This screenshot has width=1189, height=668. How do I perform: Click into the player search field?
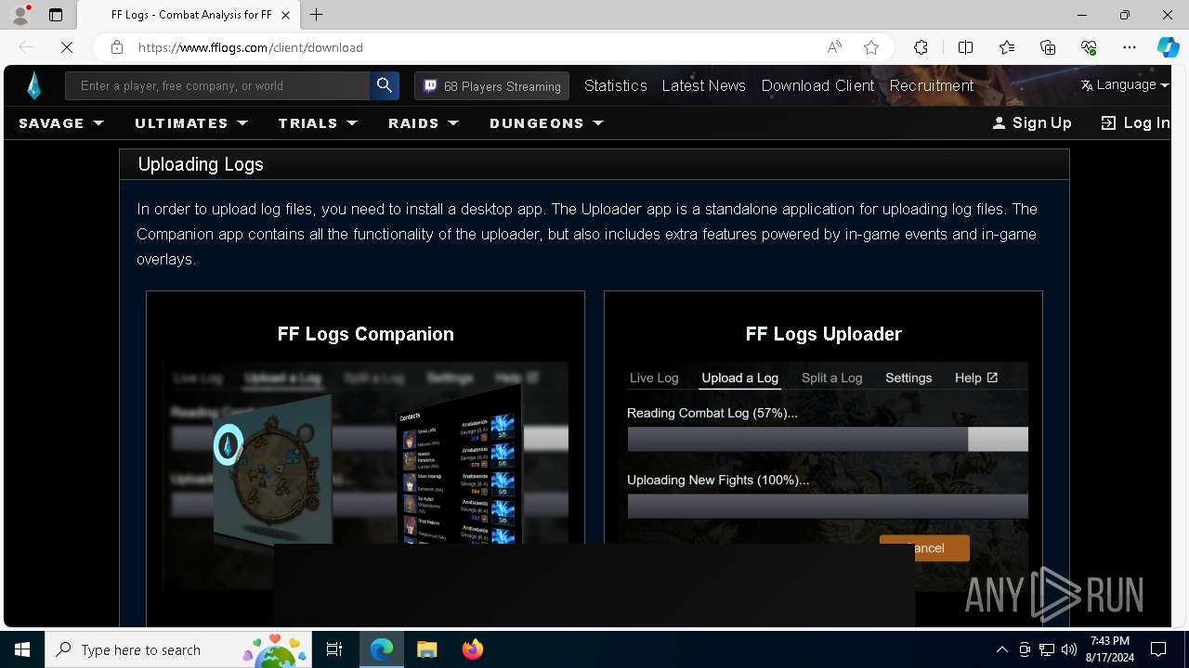click(217, 85)
